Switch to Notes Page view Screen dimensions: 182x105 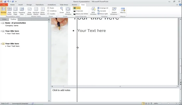point(15,11)
